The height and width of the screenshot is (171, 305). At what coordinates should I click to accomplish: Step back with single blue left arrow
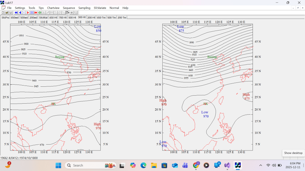[20, 13]
